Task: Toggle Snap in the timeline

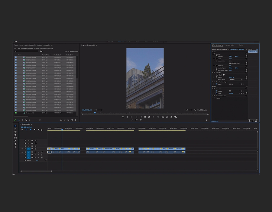Action: point(26,129)
